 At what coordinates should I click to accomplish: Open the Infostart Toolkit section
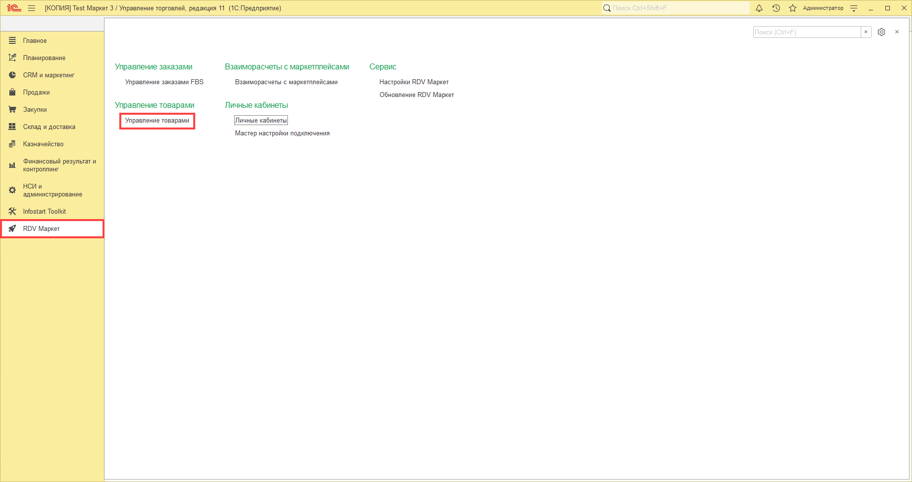click(52, 211)
